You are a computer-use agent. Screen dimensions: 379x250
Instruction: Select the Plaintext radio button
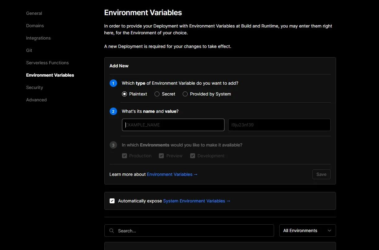124,94
